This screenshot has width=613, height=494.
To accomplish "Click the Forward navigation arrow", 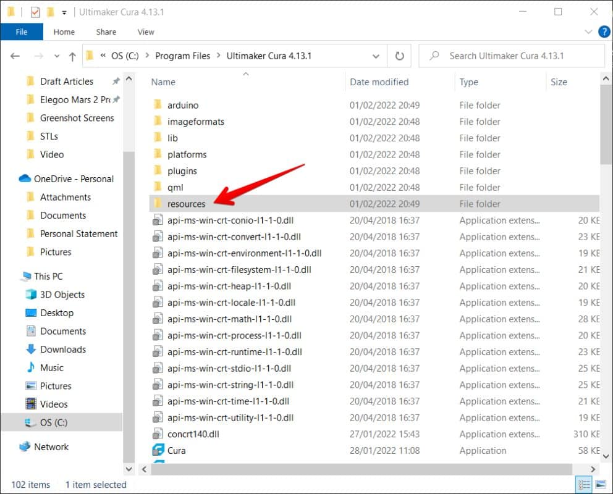I will [x=38, y=56].
